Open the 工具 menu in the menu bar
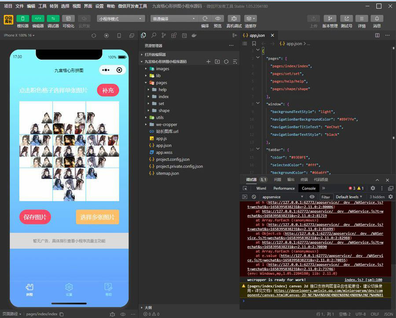Screen dimensions: 396x318 [x=42, y=6]
